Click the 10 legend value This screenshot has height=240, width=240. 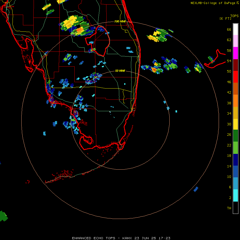(229, 177)
